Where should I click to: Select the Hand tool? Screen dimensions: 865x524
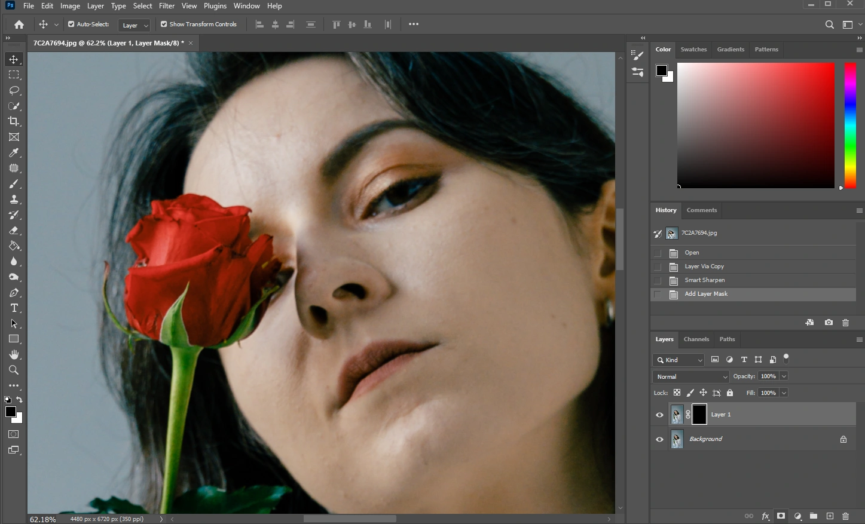[14, 355]
